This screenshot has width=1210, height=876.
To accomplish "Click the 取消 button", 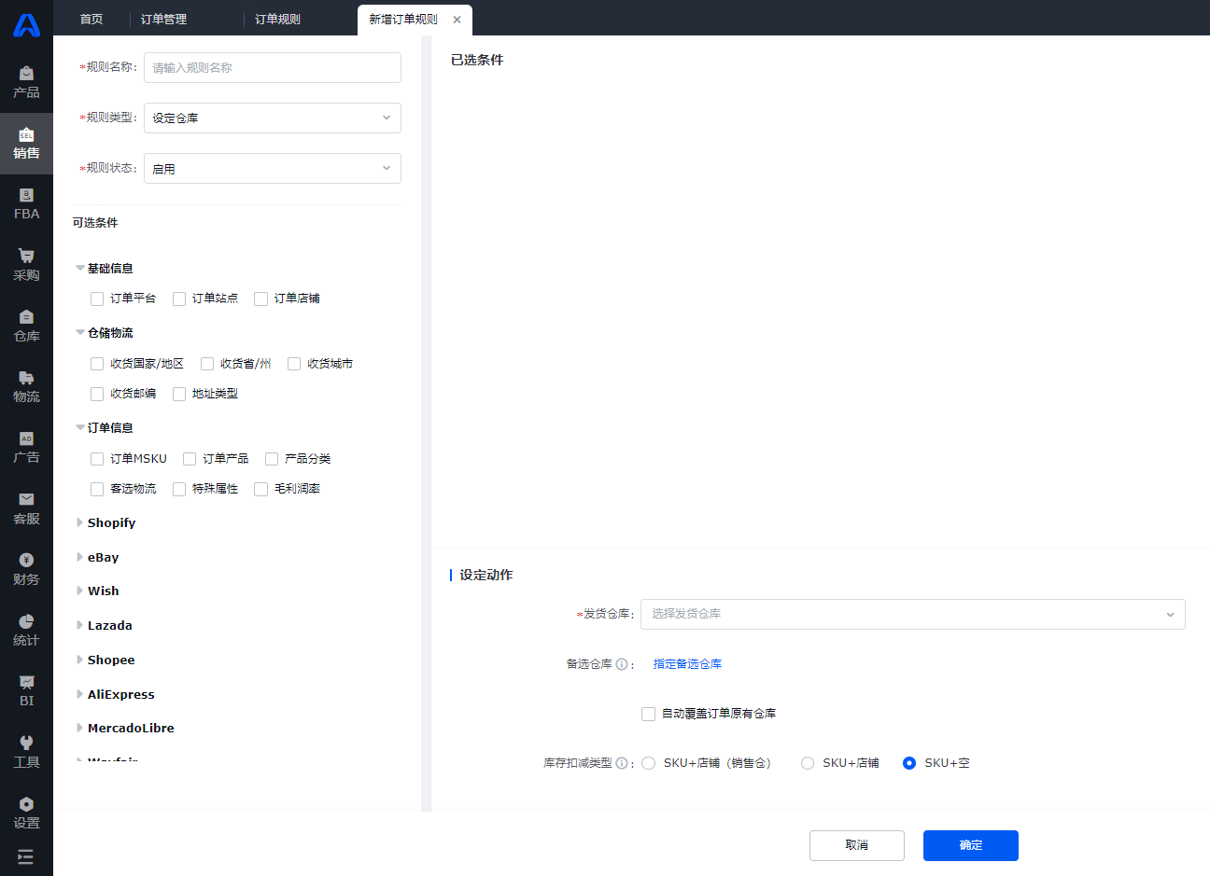I will point(857,845).
